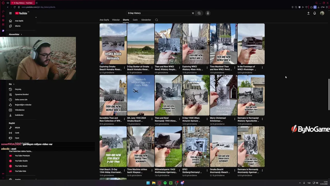Screen dimensions: 330x186
Task: Play Incredible Then and Now Collection short
Action: pyautogui.click(x=113, y=95)
